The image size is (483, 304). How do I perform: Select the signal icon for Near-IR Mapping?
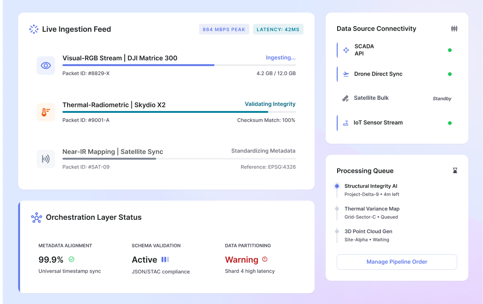click(45, 159)
